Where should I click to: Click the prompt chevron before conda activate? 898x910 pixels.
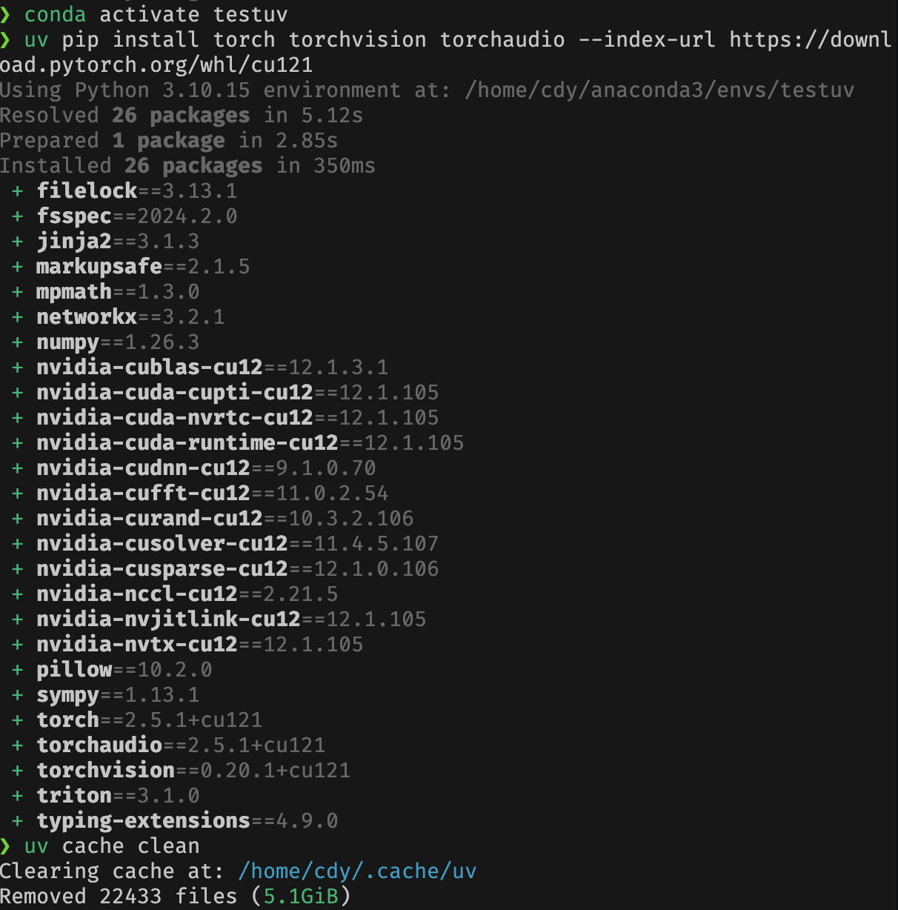6,15
